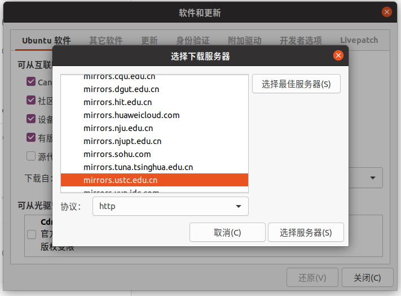The image size is (401, 296).
Task: Close the 选择下载服务器 dialog
Action: click(x=338, y=55)
